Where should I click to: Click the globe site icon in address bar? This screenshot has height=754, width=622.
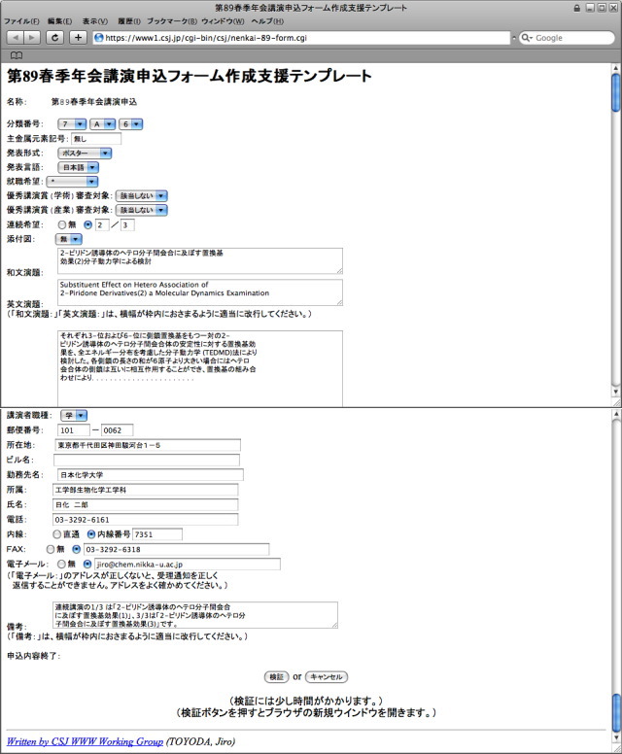click(99, 38)
